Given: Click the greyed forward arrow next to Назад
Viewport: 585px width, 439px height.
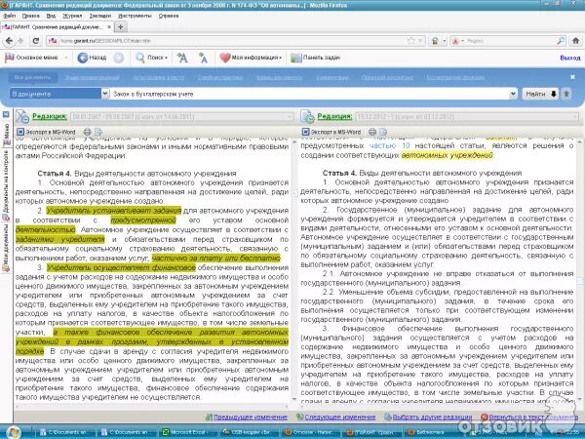Looking at the screenshot, I should point(119,58).
